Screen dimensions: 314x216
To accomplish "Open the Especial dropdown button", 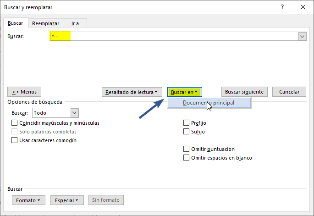I will (x=67, y=200).
